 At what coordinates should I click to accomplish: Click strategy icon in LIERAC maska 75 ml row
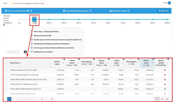(165, 89)
